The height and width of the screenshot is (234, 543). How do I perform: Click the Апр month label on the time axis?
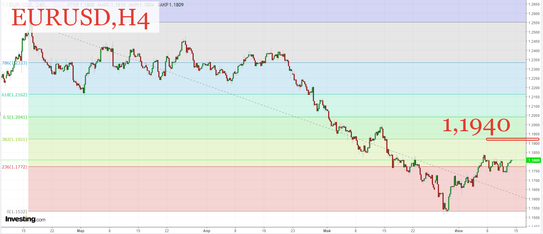(207, 231)
